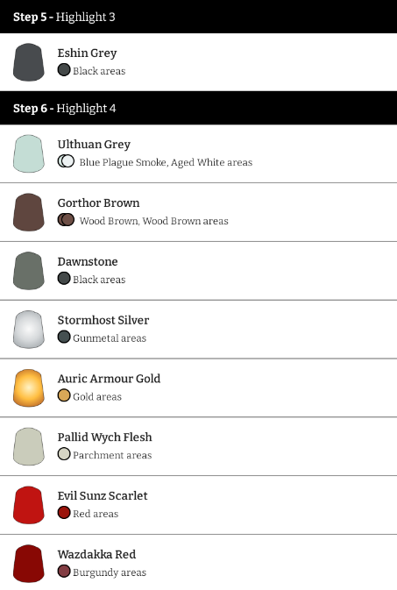This screenshot has height=590, width=397.
Task: Tap the Parchment areas color circle
Action: 64,454
